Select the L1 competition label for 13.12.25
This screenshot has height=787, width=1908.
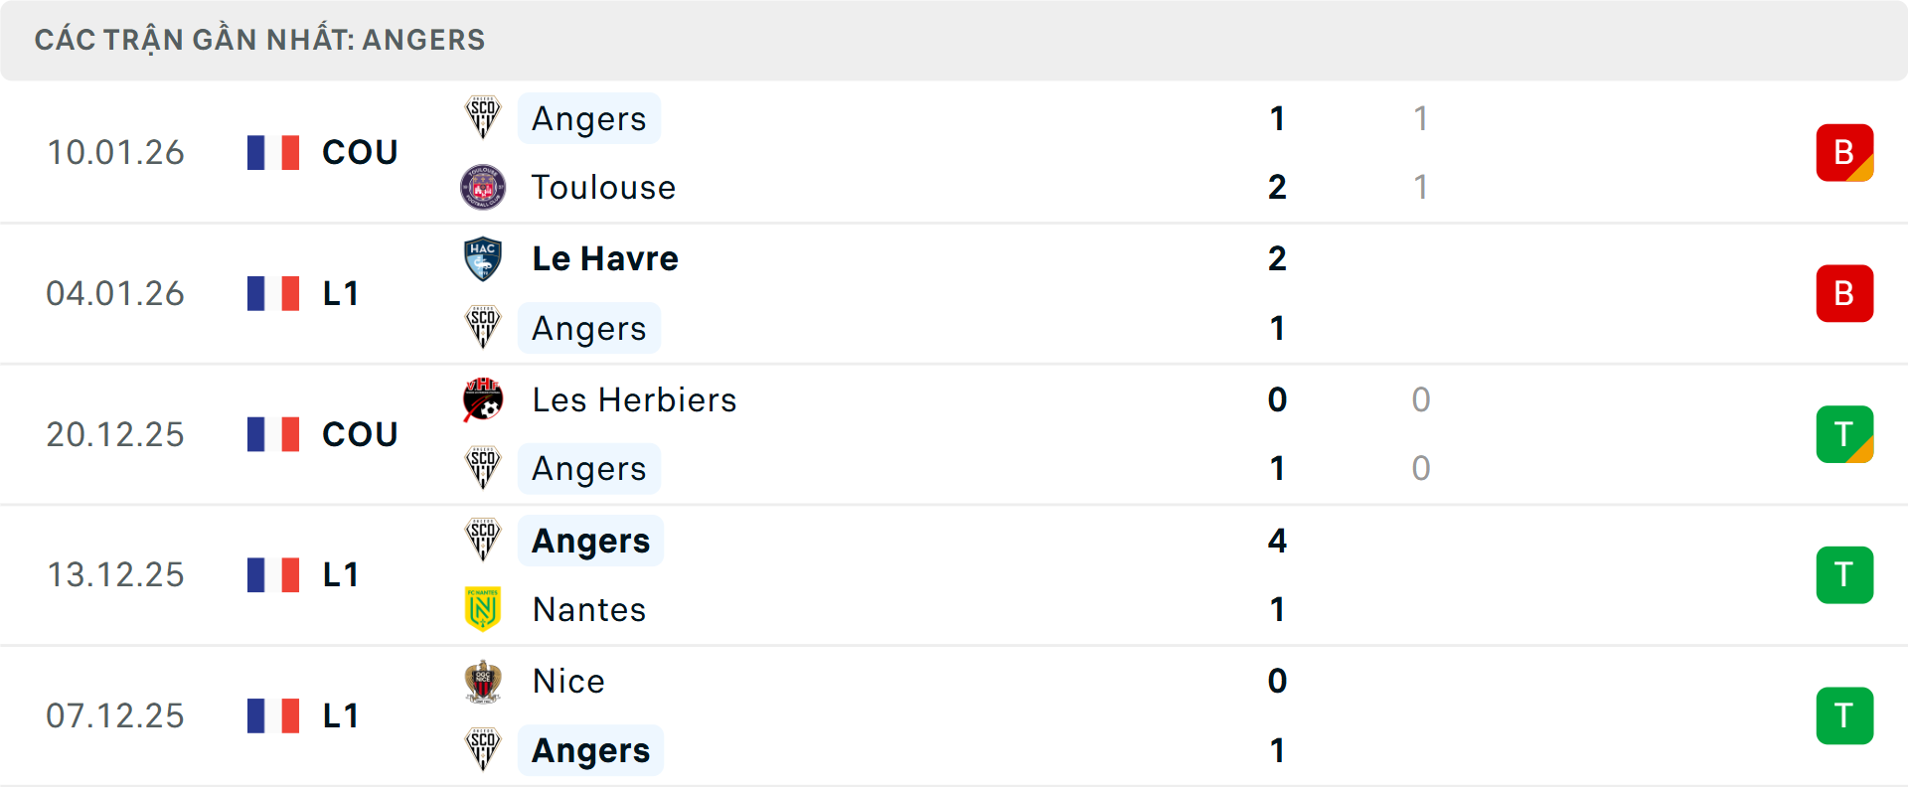click(341, 574)
